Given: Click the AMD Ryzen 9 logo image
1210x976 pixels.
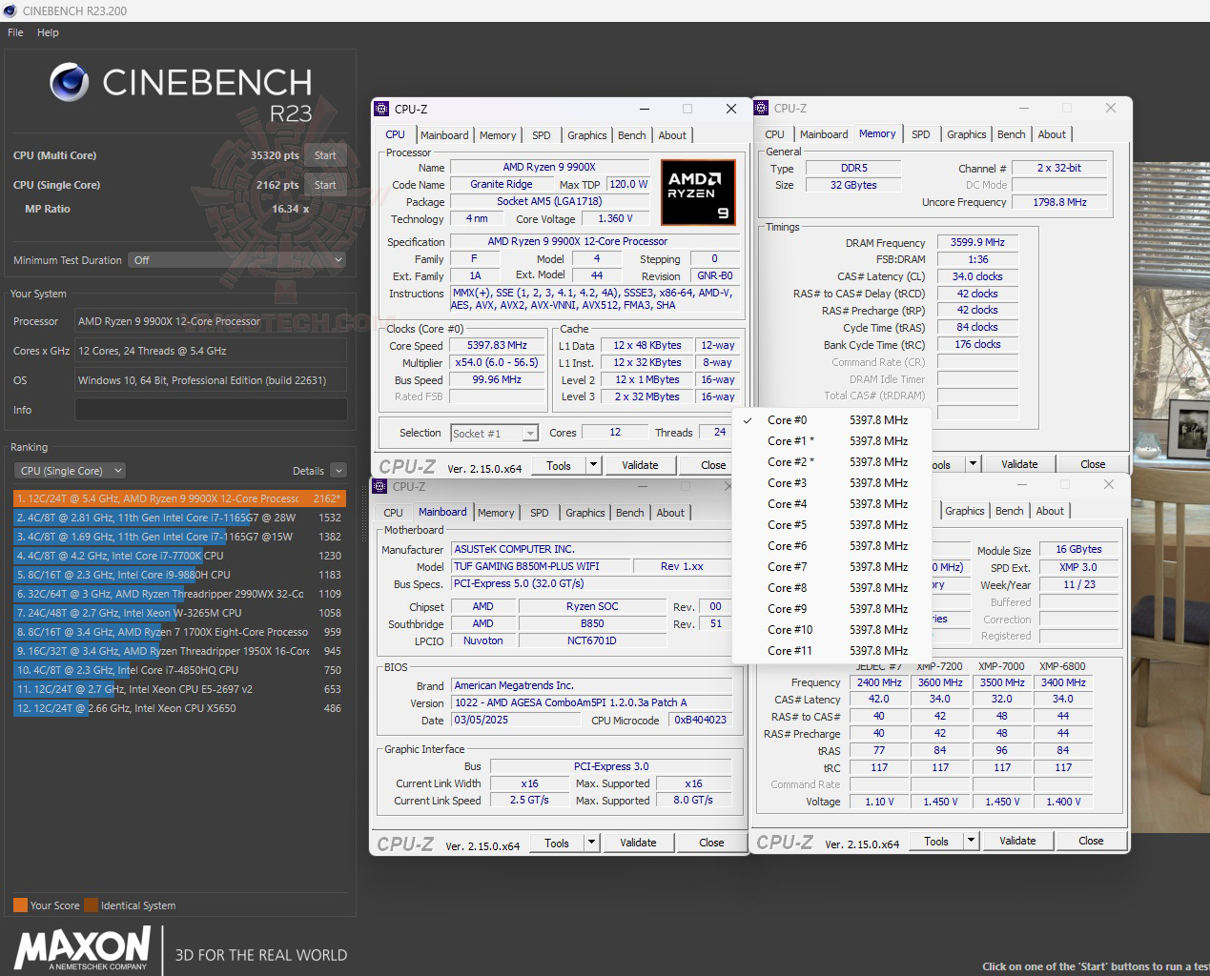Looking at the screenshot, I should [x=698, y=193].
